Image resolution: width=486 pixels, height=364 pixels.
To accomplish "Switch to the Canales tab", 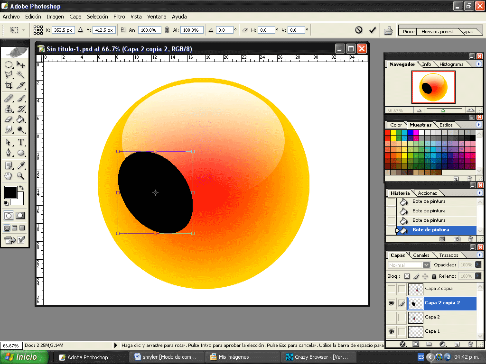I will click(421, 255).
